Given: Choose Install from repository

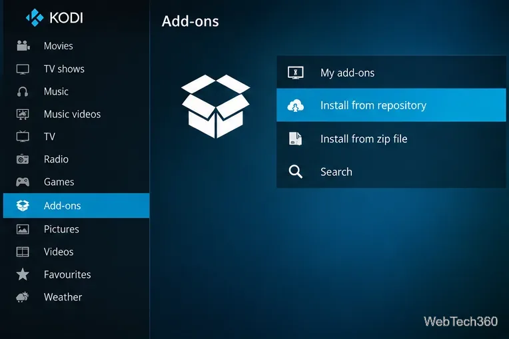Looking at the screenshot, I should [391, 105].
